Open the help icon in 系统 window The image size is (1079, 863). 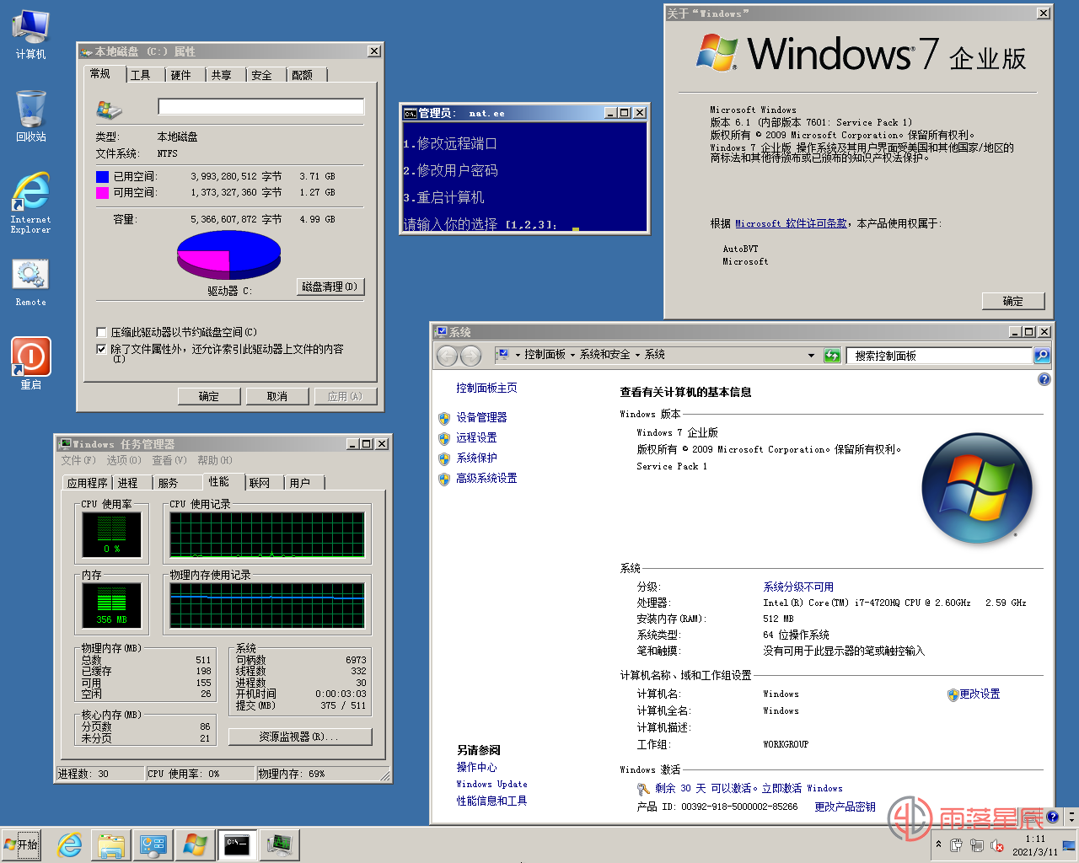1044,380
